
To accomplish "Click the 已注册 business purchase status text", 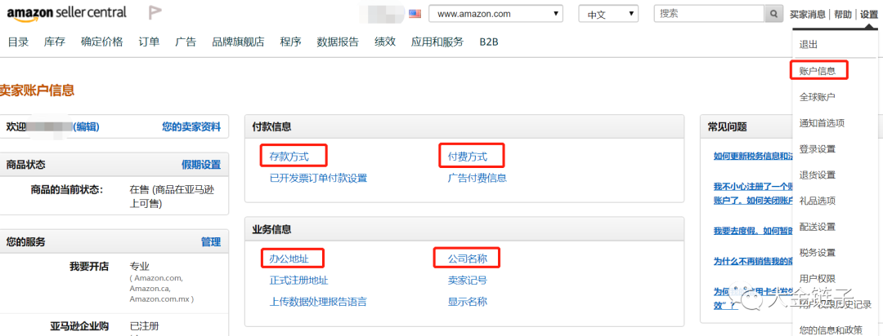I will click(144, 326).
